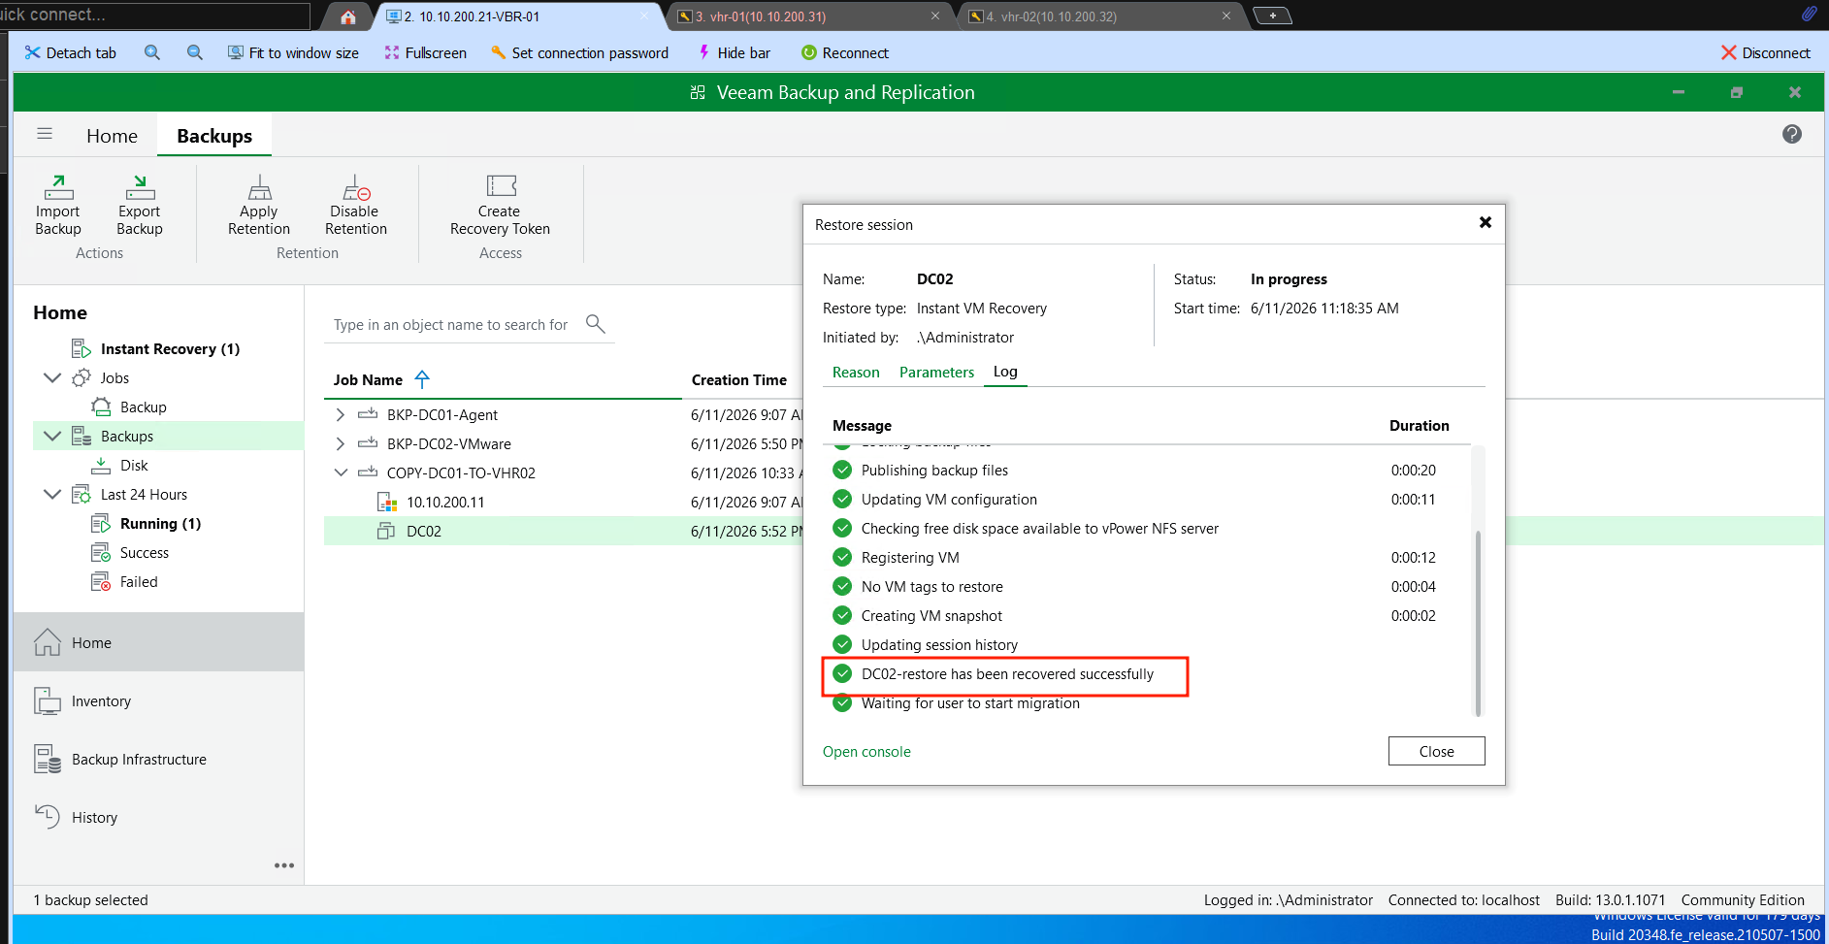
Task: Open the Backup Infrastructure view
Action: 158,759
